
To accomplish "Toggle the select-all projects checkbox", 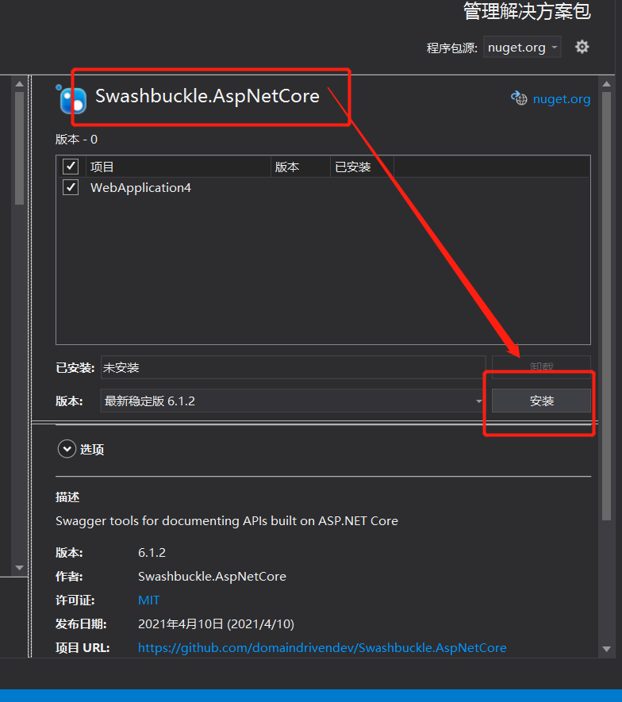I will click(x=71, y=167).
